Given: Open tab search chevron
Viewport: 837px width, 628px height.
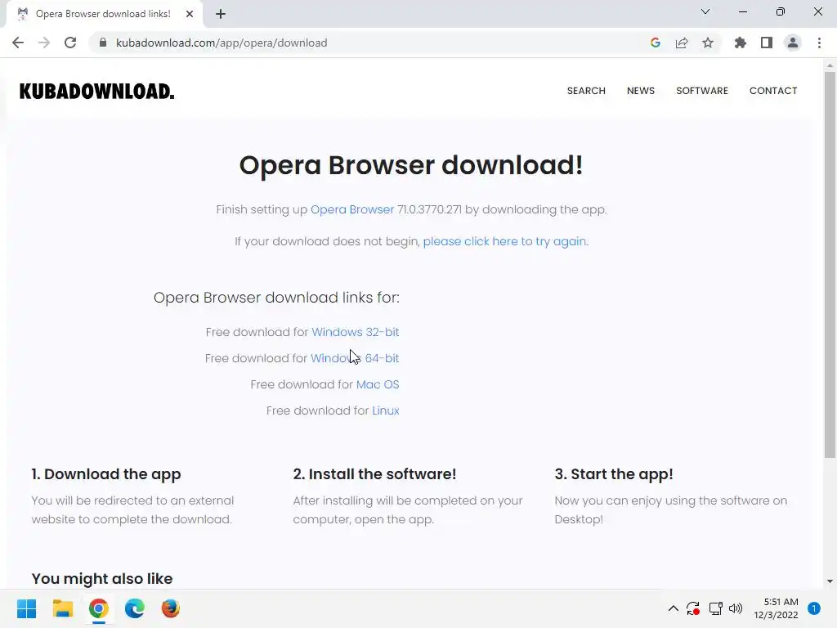Looking at the screenshot, I should (x=705, y=11).
